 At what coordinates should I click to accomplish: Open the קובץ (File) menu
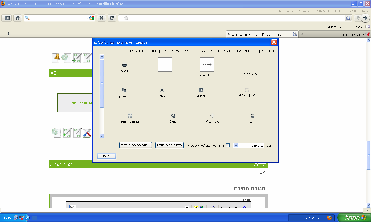[365, 10]
